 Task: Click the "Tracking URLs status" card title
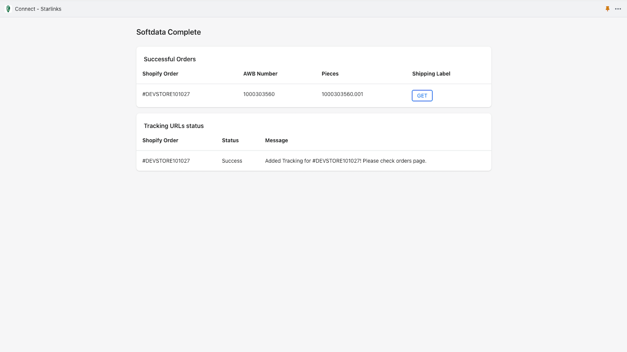click(x=174, y=126)
